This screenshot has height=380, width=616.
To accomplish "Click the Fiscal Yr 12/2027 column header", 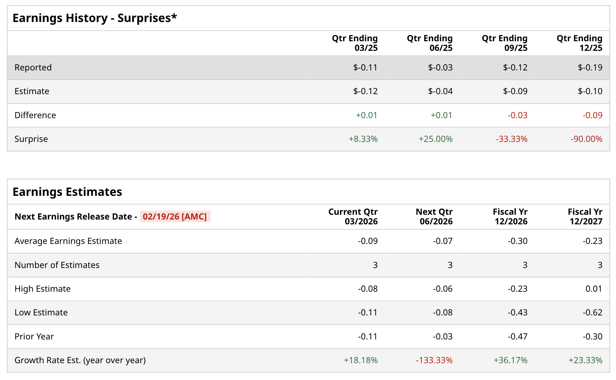I will [x=585, y=216].
